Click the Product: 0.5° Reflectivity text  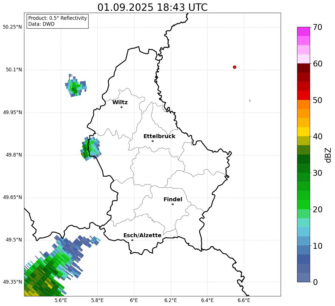point(57,18)
